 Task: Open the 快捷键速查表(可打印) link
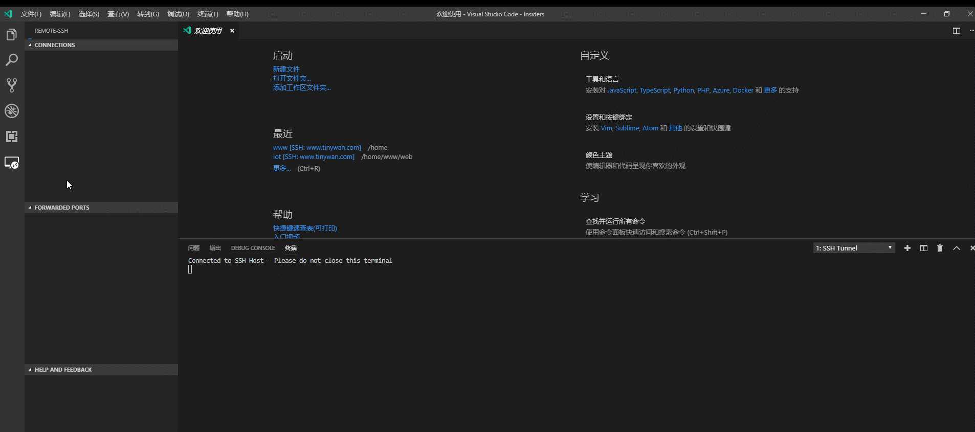305,228
